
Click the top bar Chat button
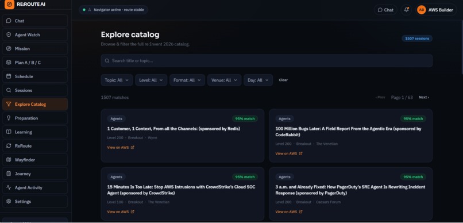tap(385, 10)
